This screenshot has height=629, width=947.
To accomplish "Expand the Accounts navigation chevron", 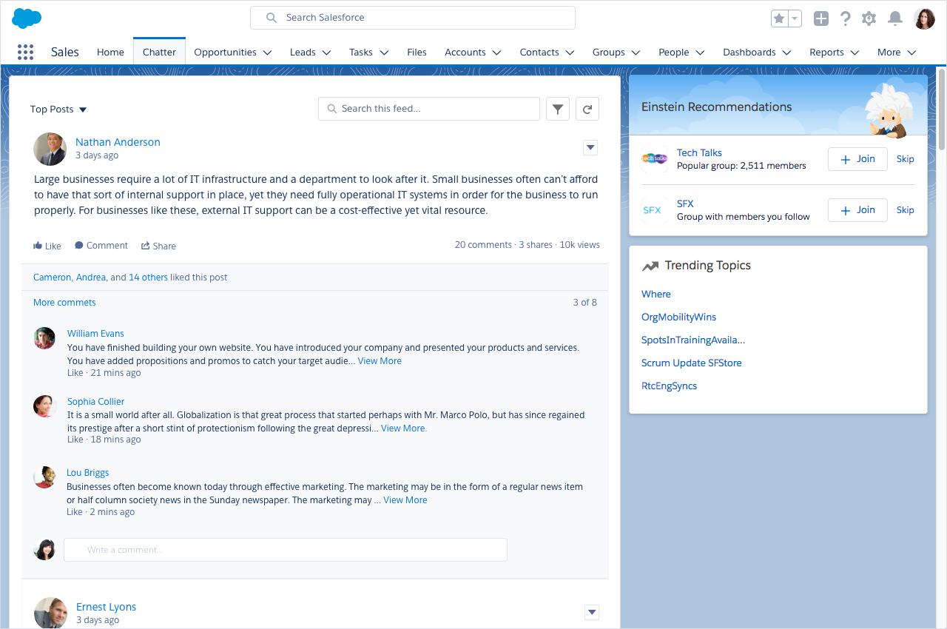I will coord(497,53).
